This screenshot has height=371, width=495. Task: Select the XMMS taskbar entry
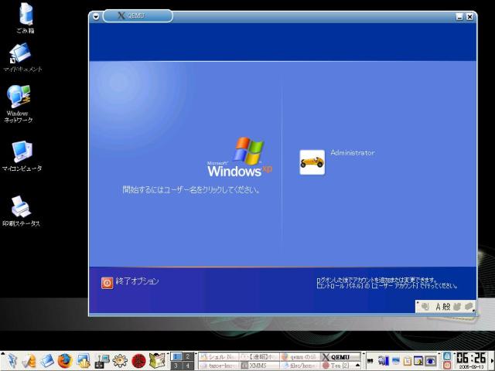tap(259, 366)
